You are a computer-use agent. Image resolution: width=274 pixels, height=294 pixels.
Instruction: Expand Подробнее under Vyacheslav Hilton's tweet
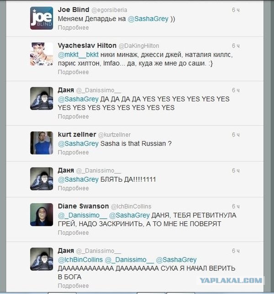point(74,72)
